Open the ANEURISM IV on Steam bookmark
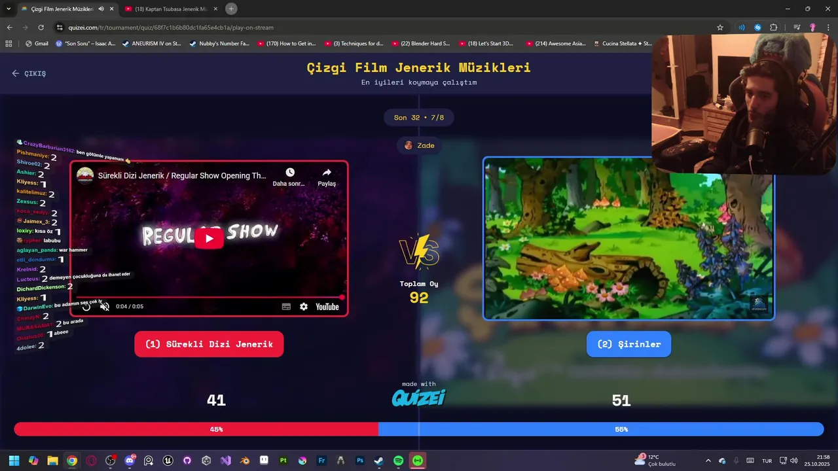The width and height of the screenshot is (838, 471). pos(151,43)
